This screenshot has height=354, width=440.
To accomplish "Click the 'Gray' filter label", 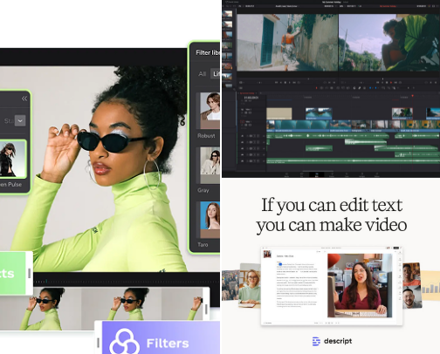I will click(203, 190).
